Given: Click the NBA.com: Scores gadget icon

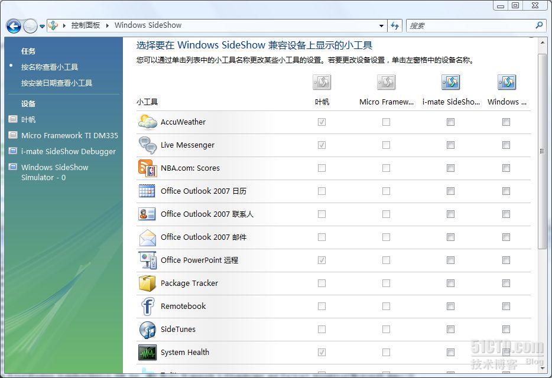Looking at the screenshot, I should coord(148,168).
